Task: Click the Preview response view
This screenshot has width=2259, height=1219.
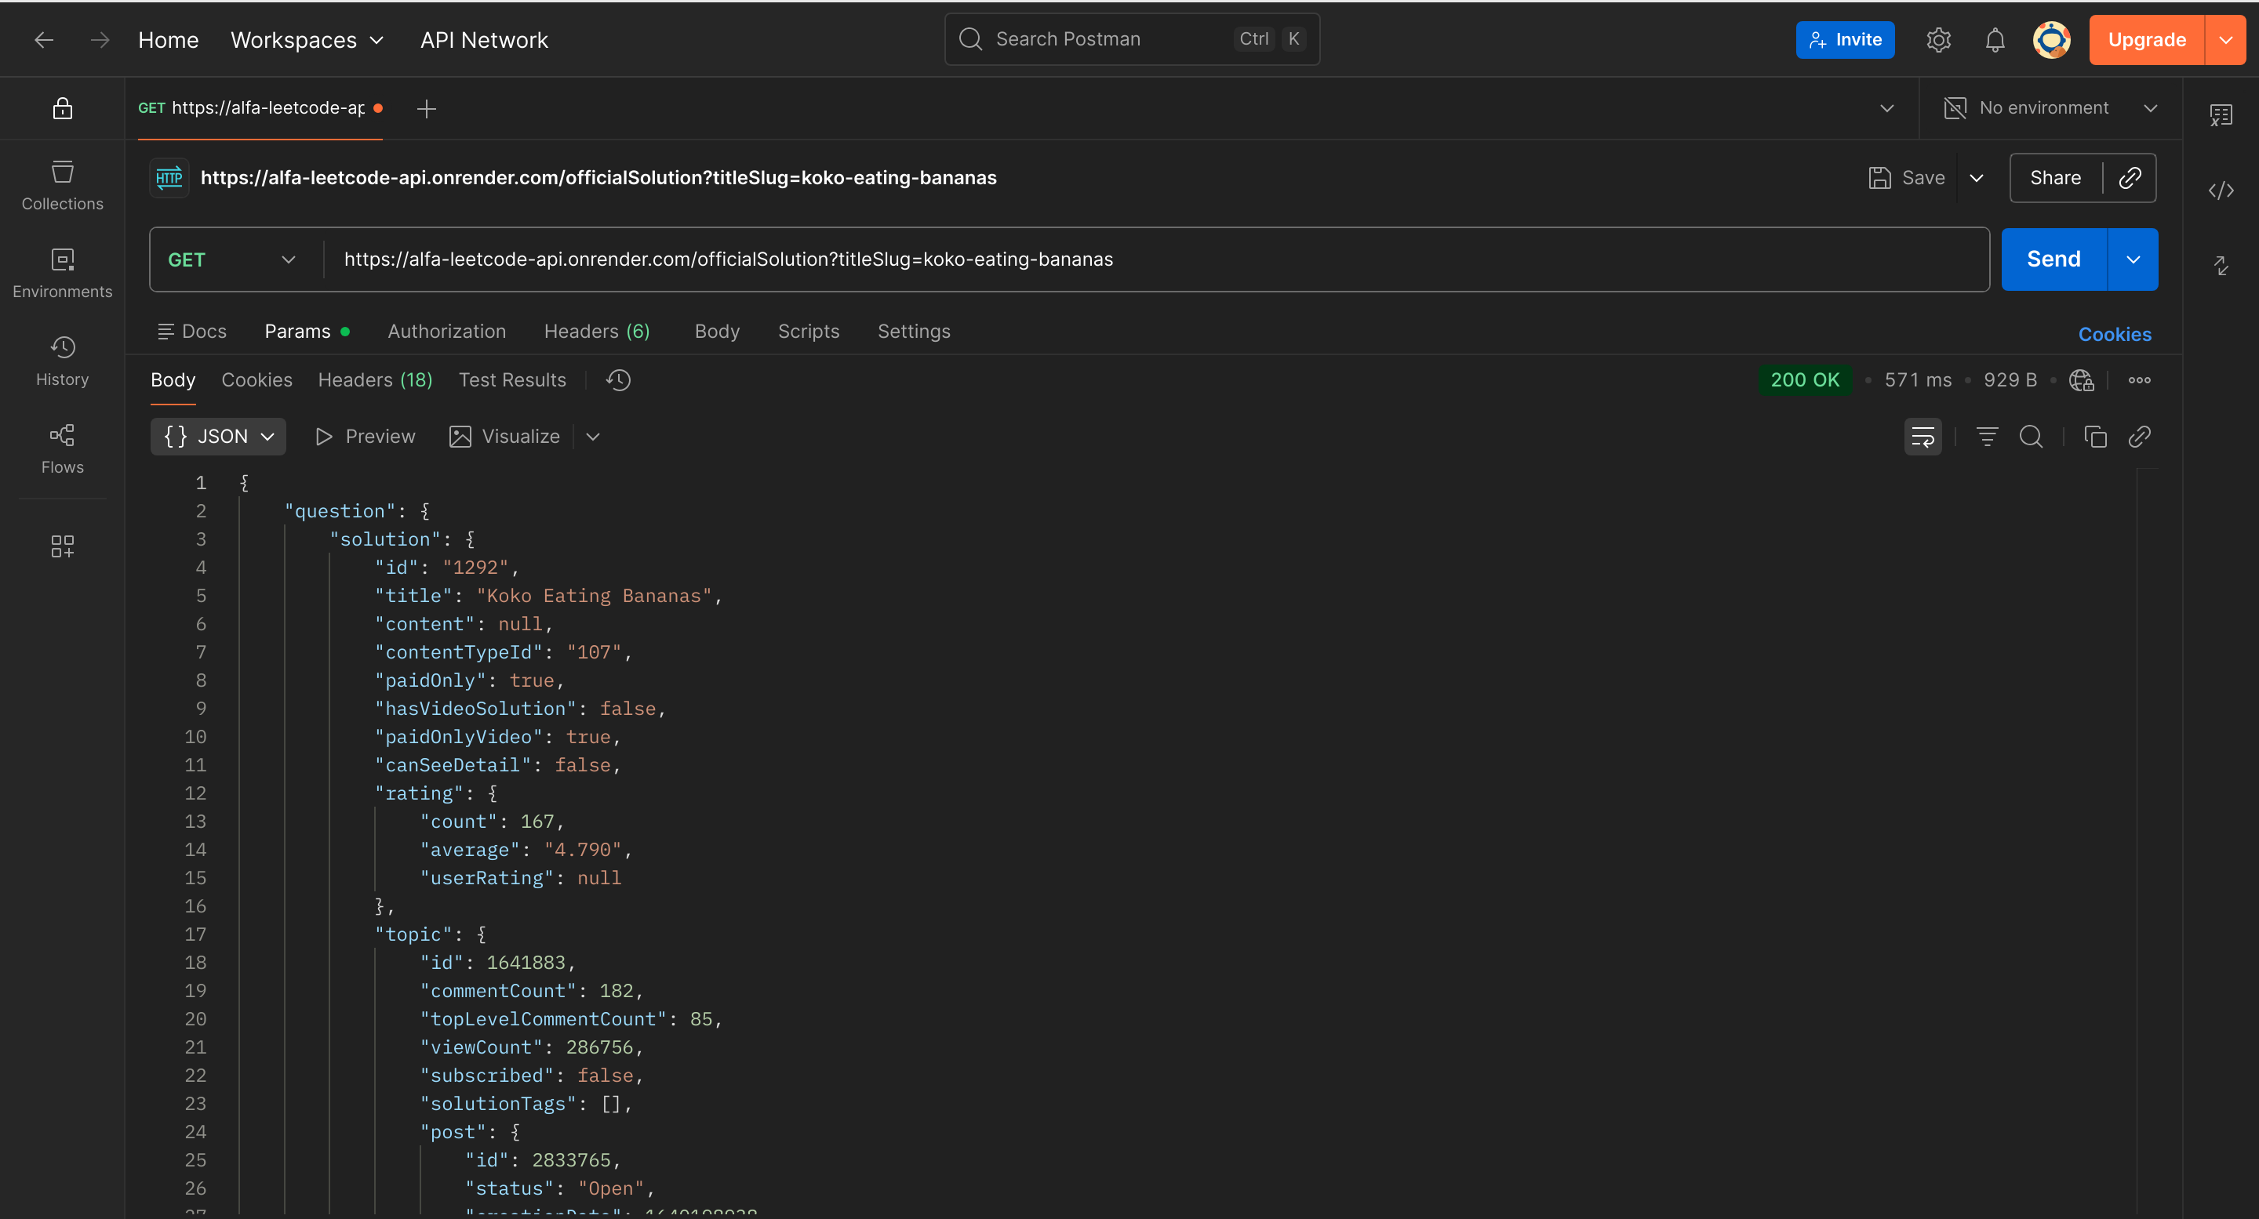Action: click(366, 437)
